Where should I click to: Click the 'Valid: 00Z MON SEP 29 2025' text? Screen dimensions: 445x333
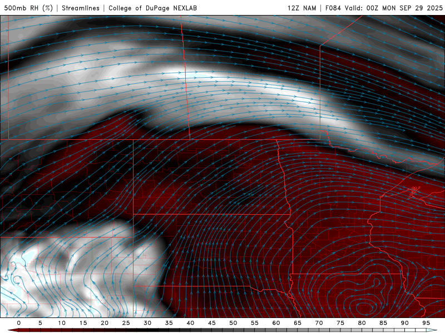(x=394, y=8)
